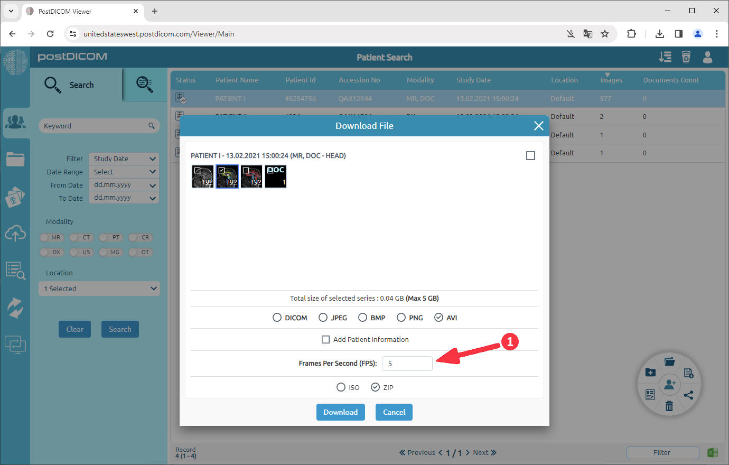Open the Location dropdown showing 1 Selected
This screenshot has height=465, width=729.
point(99,288)
